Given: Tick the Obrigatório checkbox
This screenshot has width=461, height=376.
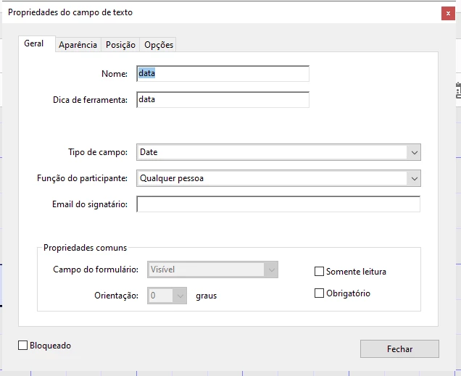Looking at the screenshot, I should pos(319,293).
